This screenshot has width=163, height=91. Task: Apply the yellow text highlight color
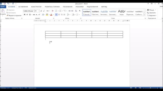click(47, 15)
